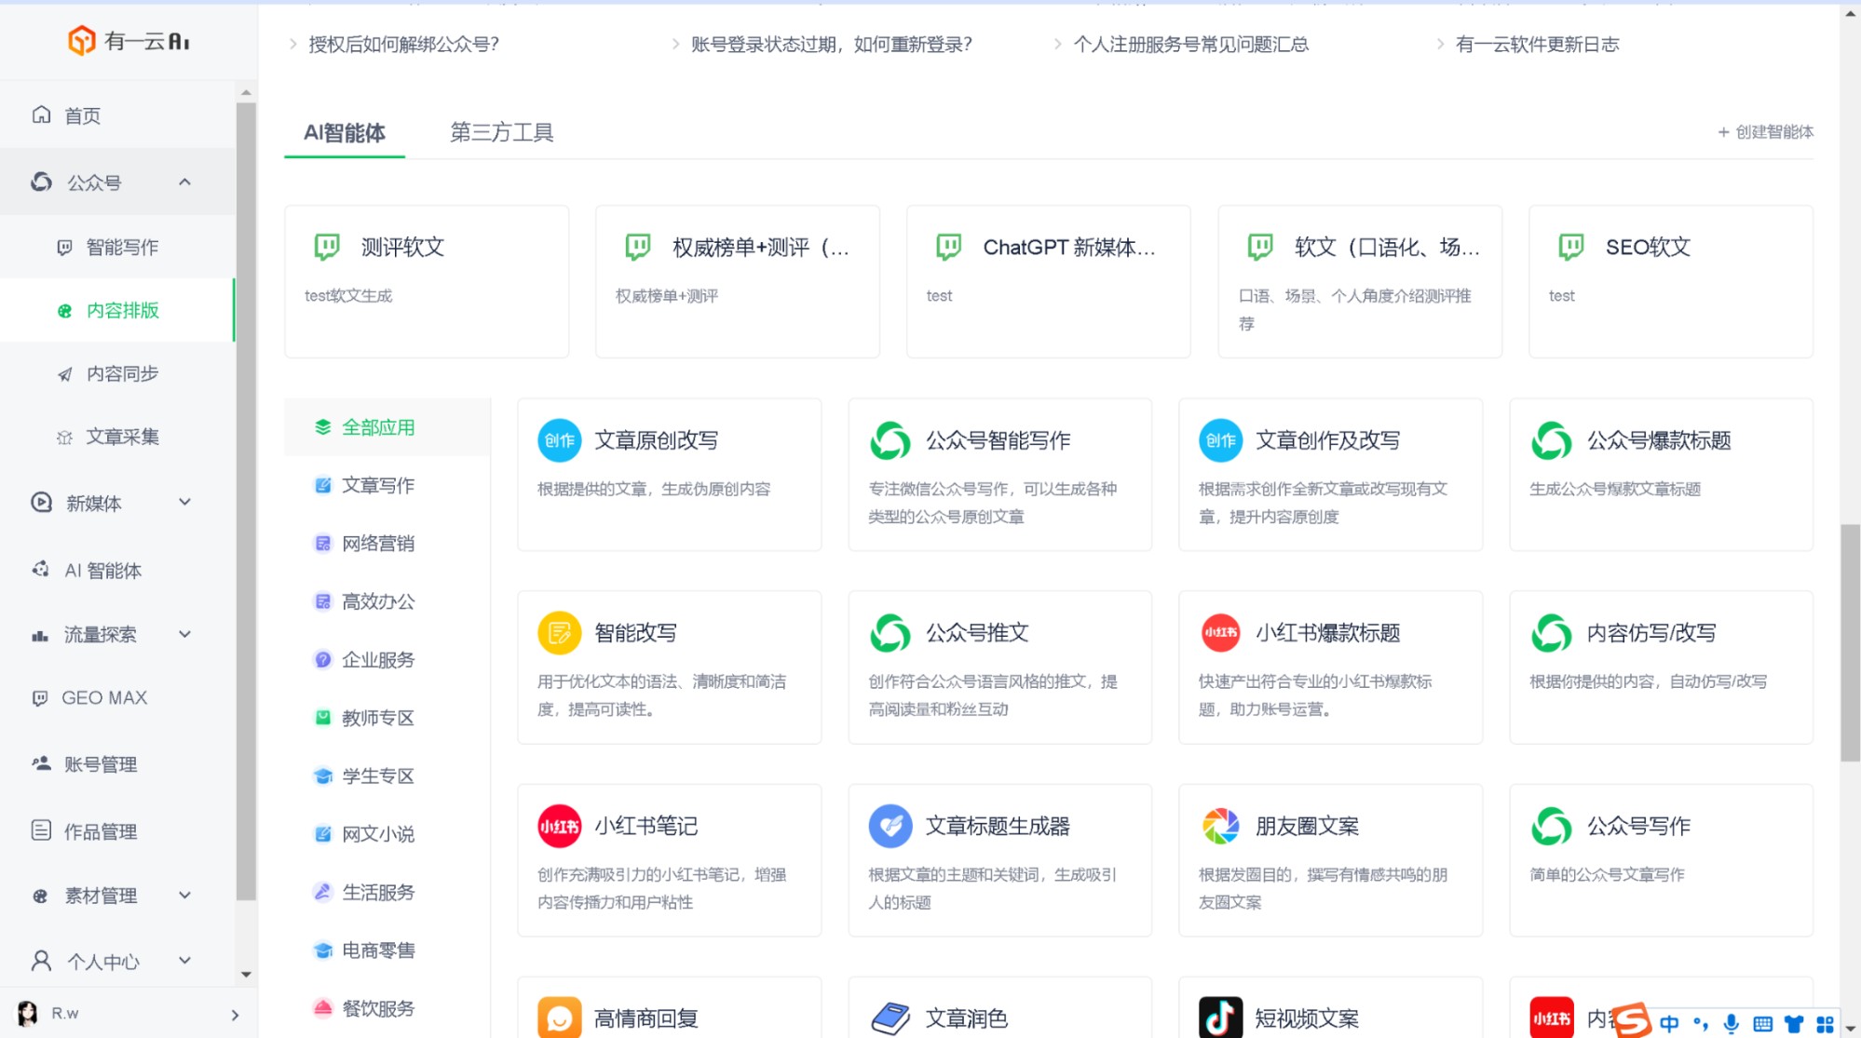The height and width of the screenshot is (1038, 1861).
Task: Open the 短视频文案 TikTok icon
Action: coord(1220,1017)
